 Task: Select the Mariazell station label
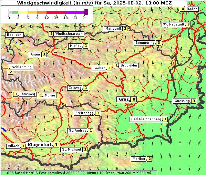tap(113, 29)
